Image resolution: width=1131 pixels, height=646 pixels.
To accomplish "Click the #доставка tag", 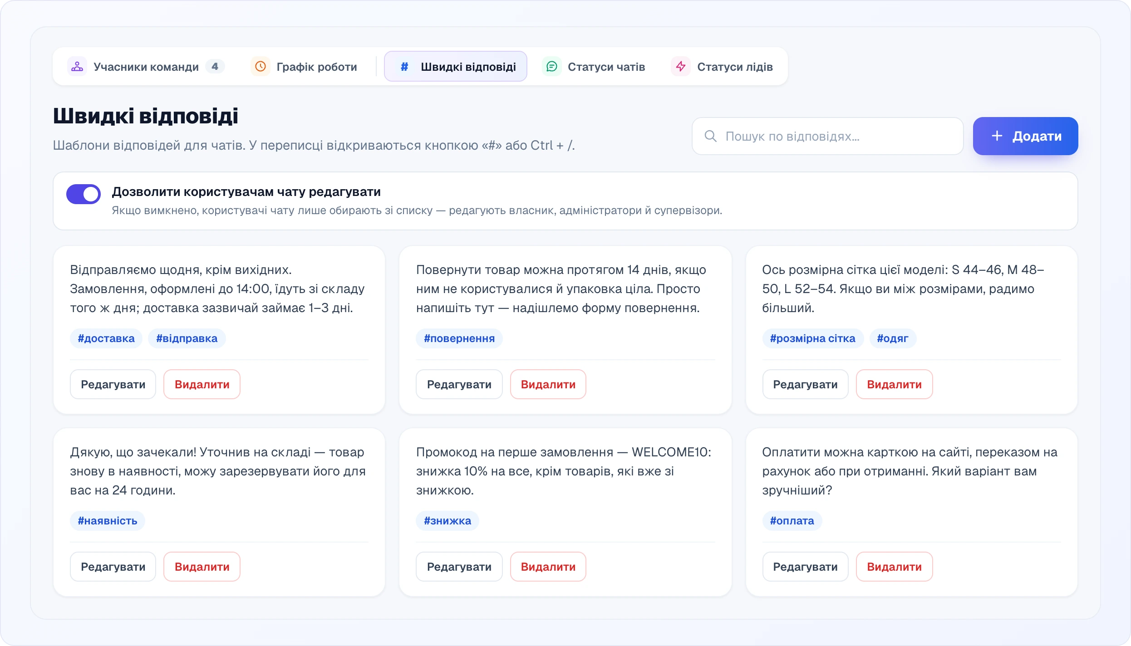I will pos(106,338).
